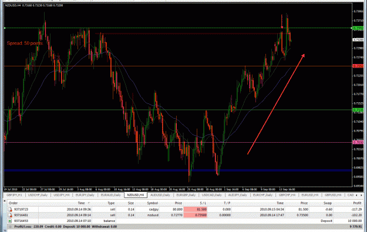Select the thick blue support band on chart

pyautogui.click(x=178, y=170)
